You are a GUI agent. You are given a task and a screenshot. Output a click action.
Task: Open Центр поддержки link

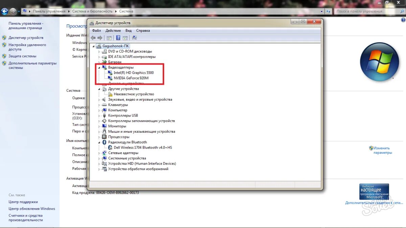pyautogui.click(x=23, y=202)
